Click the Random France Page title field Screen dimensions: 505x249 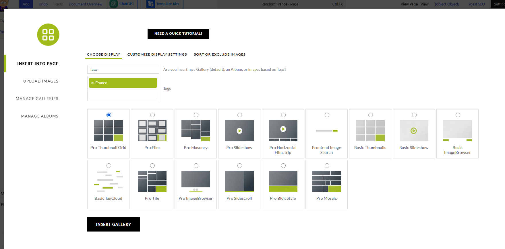coord(280,4)
